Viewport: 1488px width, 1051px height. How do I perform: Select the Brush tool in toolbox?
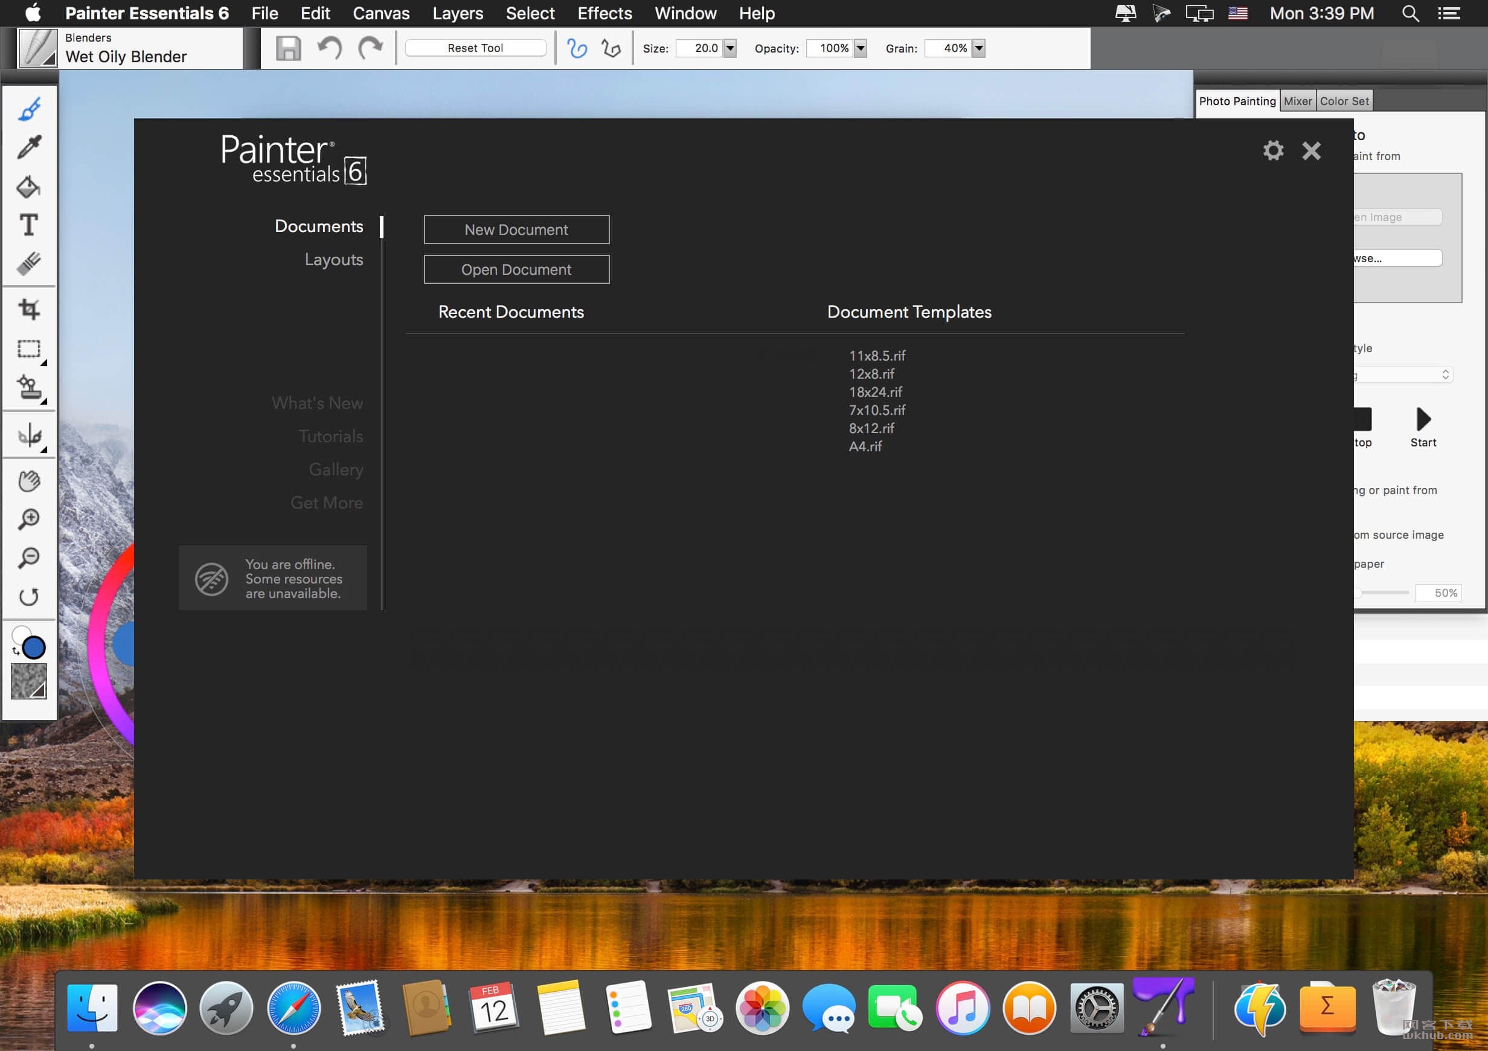29,109
